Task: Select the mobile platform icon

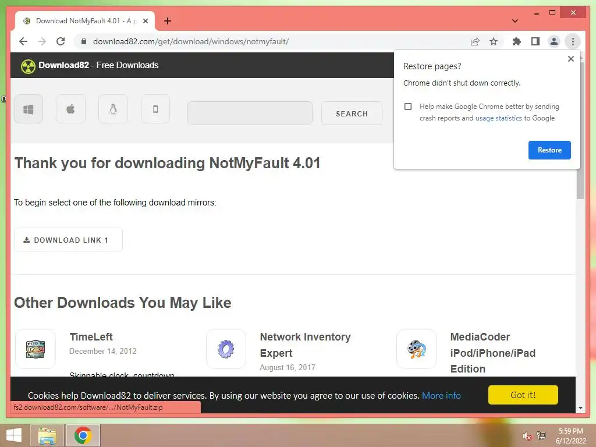Action: point(155,109)
